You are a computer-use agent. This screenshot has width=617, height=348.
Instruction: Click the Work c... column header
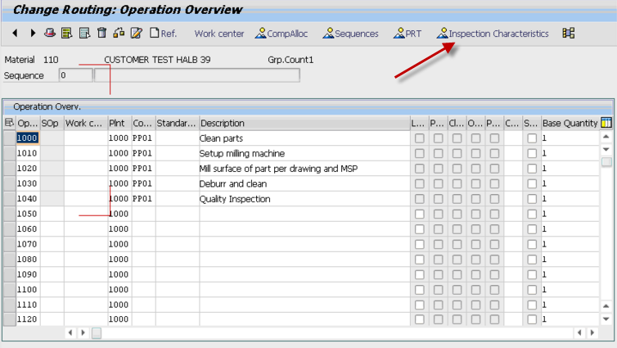pyautogui.click(x=86, y=123)
